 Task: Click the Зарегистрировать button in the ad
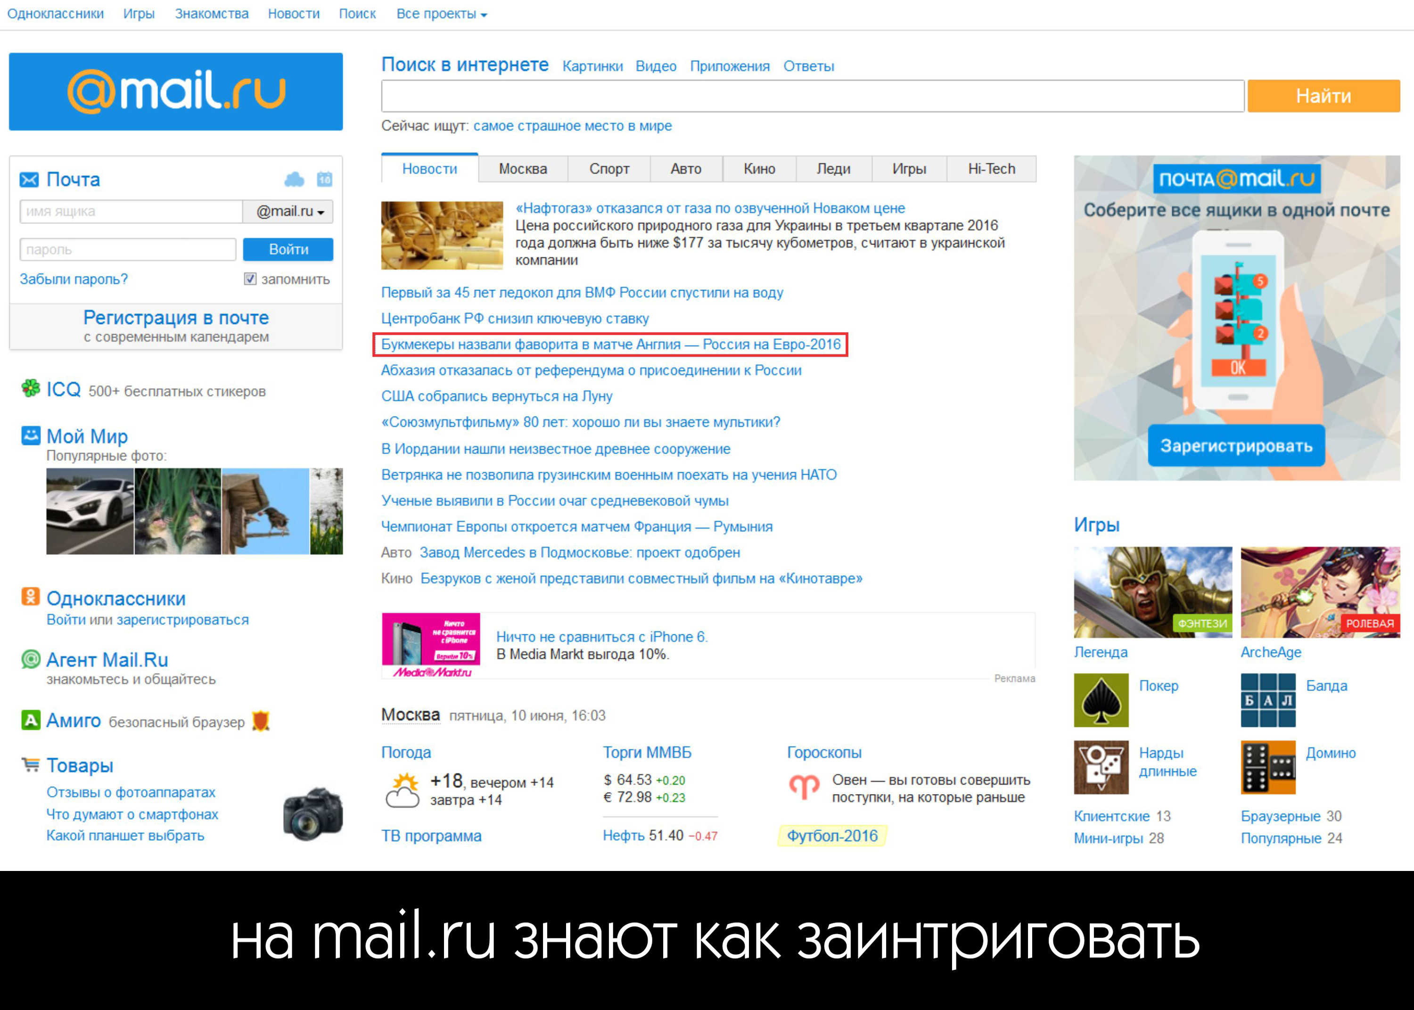(1236, 445)
